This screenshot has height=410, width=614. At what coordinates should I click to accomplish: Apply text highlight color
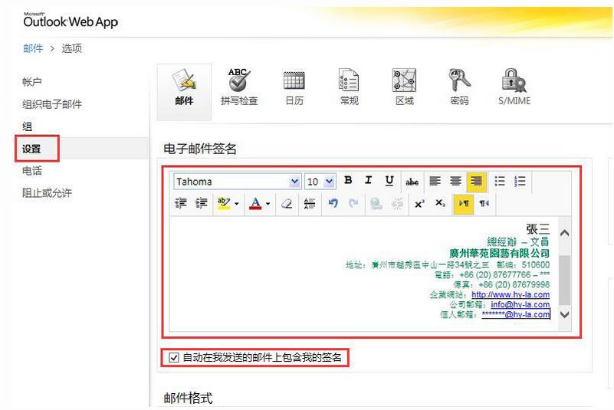pos(224,203)
